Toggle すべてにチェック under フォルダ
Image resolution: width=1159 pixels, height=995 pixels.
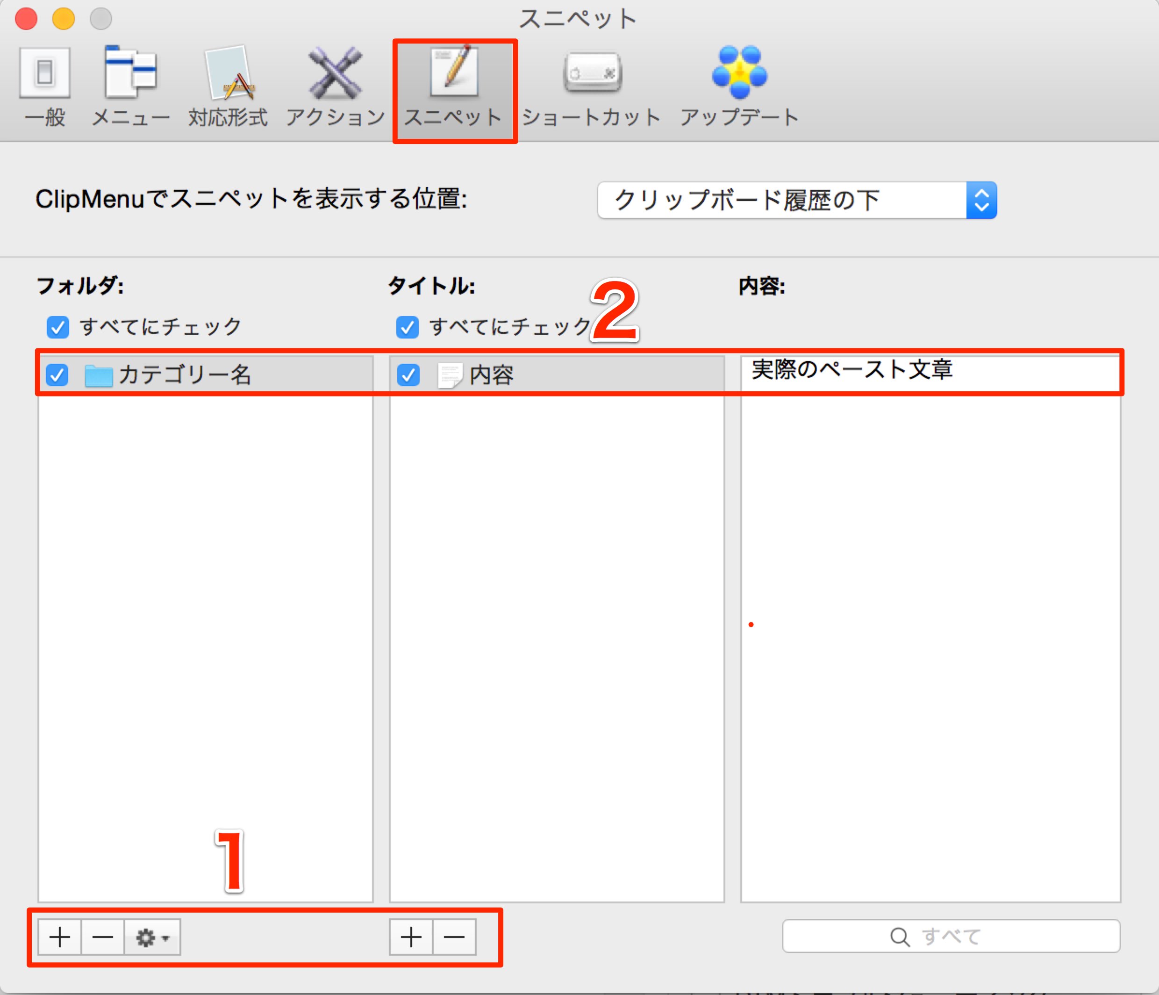coord(57,327)
